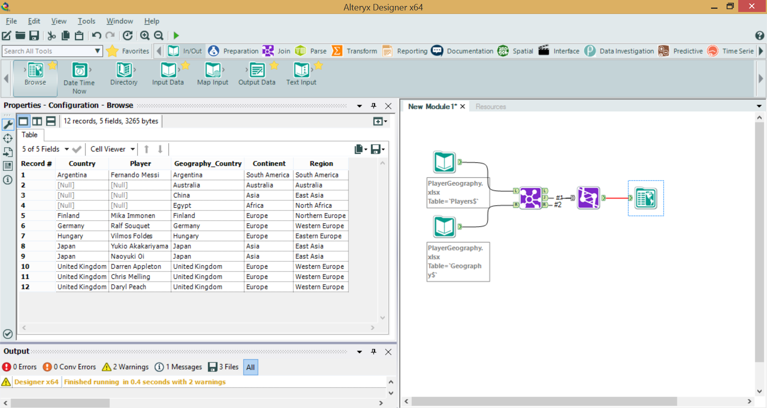Click the canvas horizontal scrollbar
This screenshot has width=767, height=408.
point(544,401)
